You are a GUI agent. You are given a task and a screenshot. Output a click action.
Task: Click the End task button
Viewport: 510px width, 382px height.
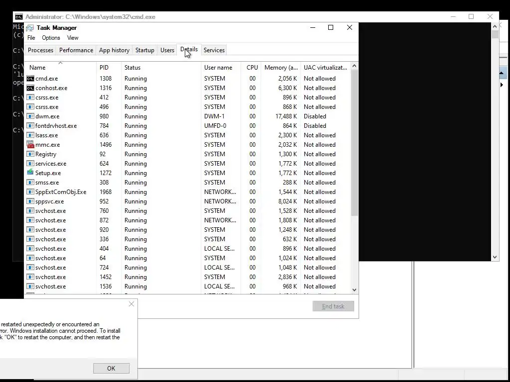pyautogui.click(x=333, y=306)
